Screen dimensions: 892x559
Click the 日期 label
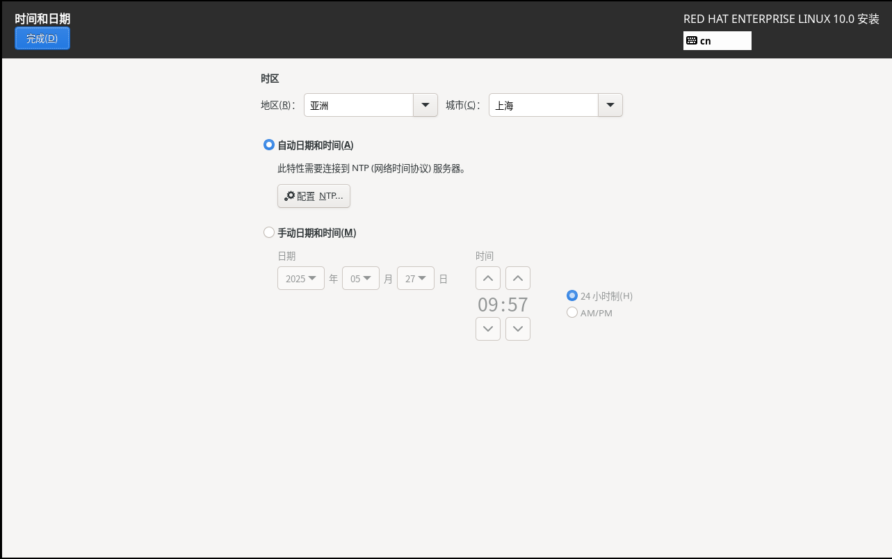[x=286, y=256]
